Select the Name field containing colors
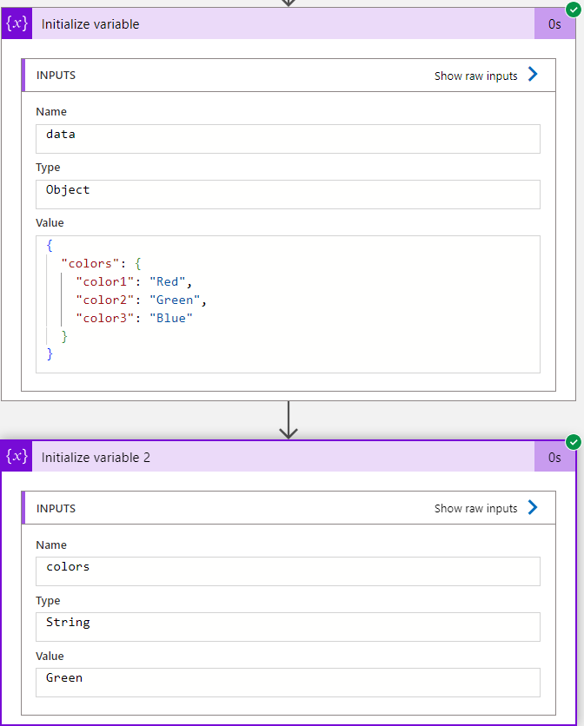 pos(288,571)
